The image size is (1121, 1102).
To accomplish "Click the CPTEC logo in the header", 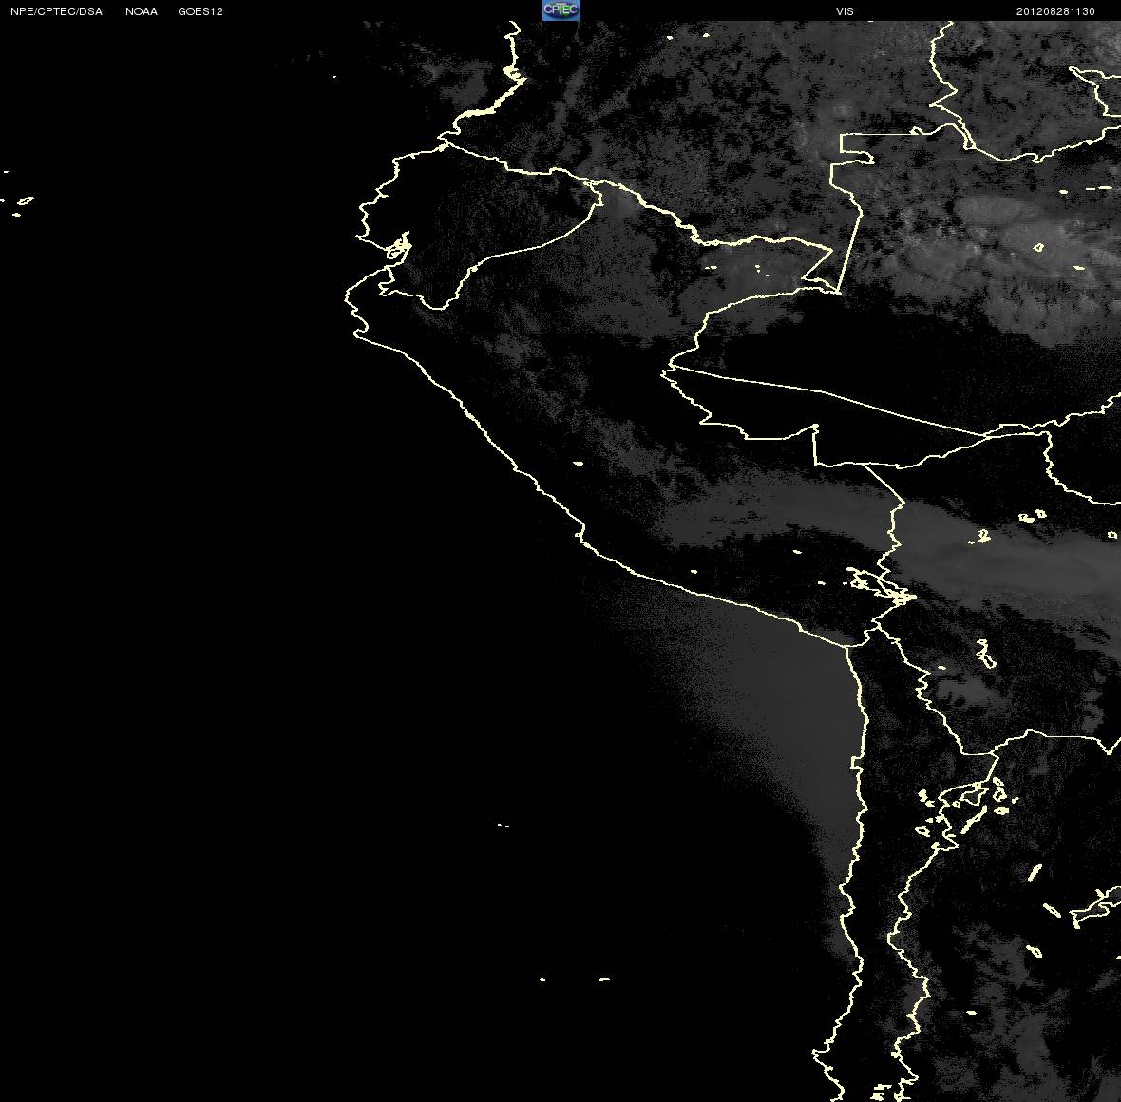I will 560,10.
